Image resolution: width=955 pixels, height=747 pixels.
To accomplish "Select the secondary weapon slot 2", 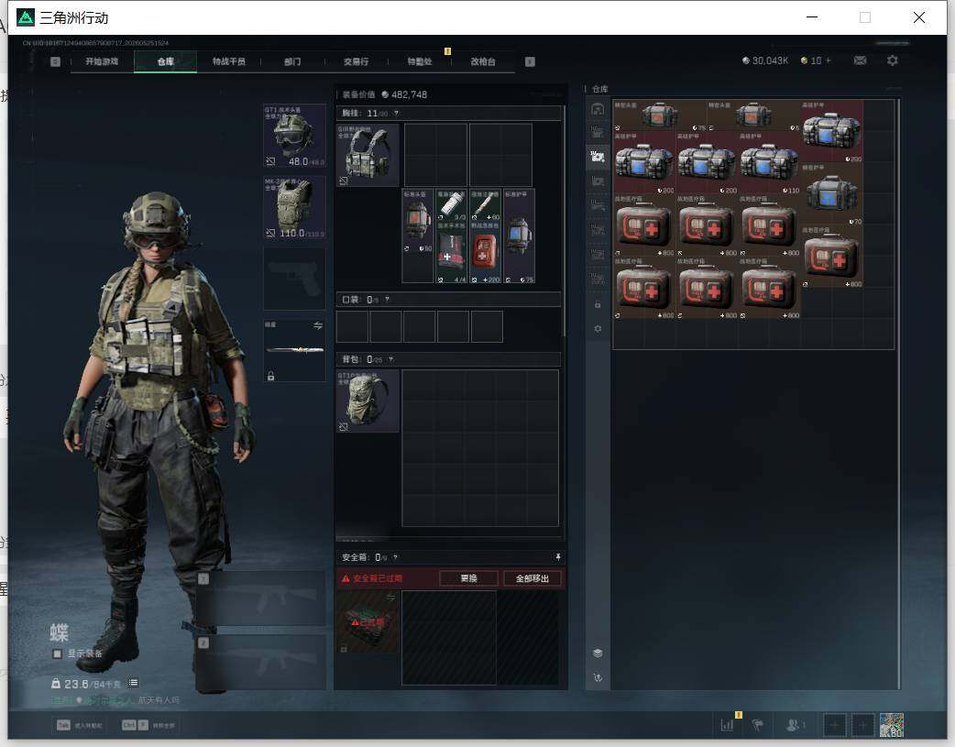I will point(260,663).
